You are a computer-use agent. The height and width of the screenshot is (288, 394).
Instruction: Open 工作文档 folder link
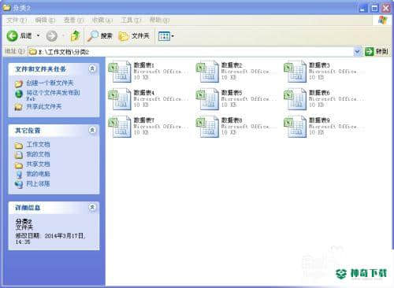(x=38, y=145)
